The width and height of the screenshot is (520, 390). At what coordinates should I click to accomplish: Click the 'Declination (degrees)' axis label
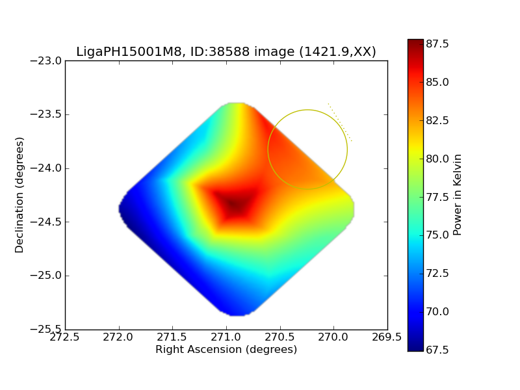click(19, 196)
